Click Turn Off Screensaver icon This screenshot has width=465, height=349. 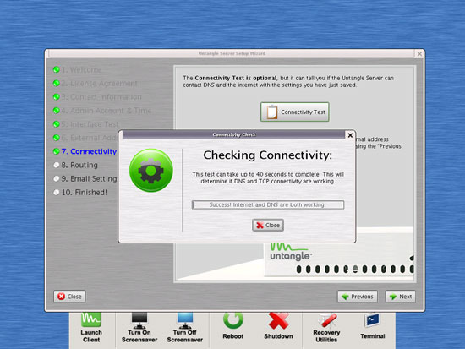(185, 328)
